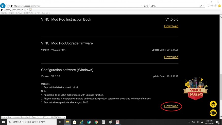
Task: Open Favorites star icon
Action: 212,6
